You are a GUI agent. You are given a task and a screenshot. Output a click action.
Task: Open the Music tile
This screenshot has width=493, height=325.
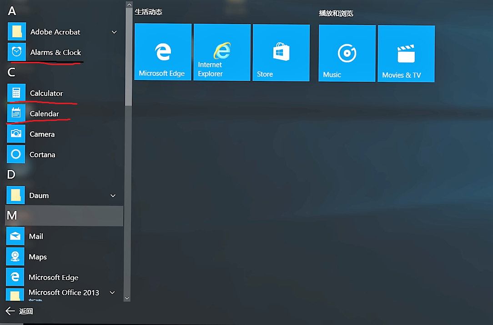(347, 53)
